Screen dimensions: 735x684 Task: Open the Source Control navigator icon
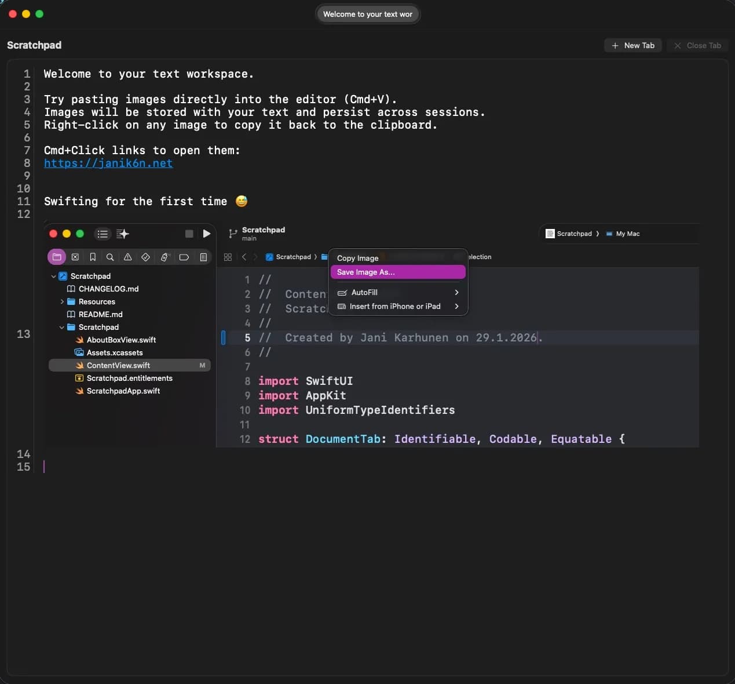click(x=75, y=257)
